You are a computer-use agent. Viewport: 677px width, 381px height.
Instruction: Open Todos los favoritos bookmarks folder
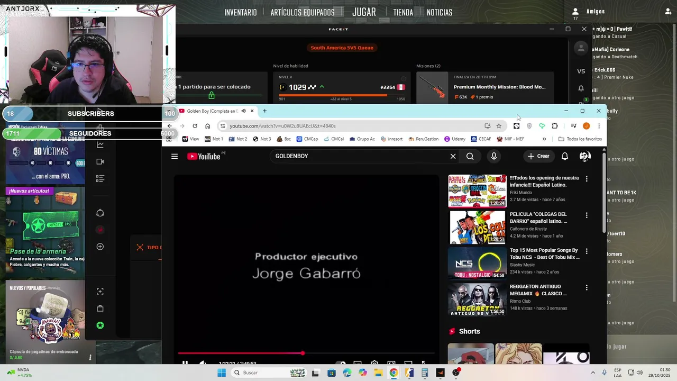(x=580, y=139)
